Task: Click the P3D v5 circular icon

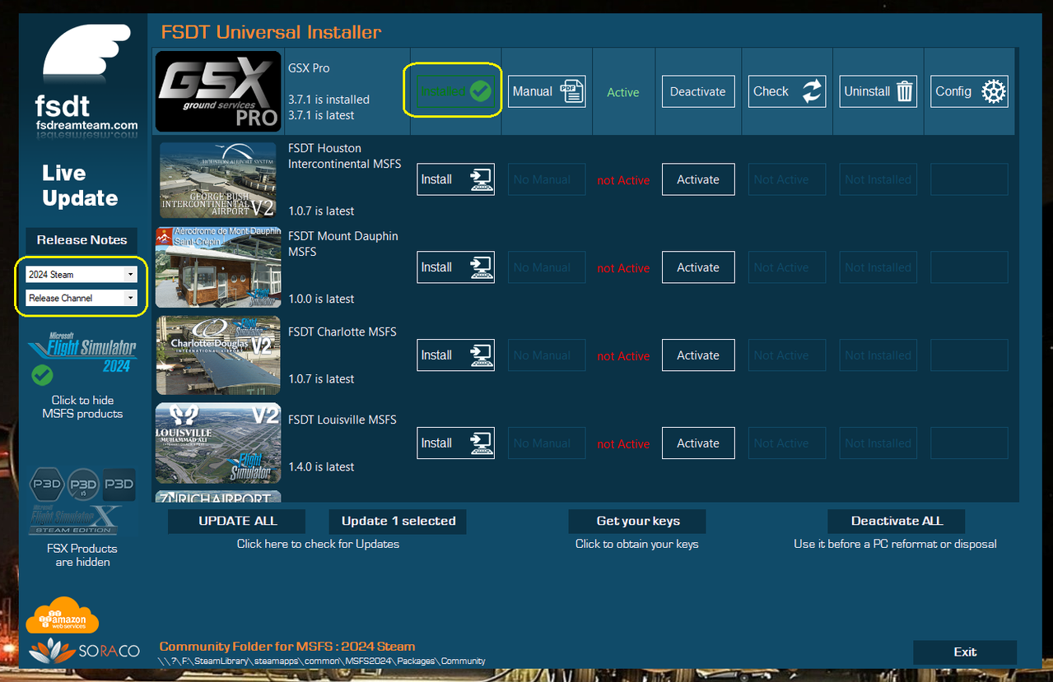Action: coord(83,485)
